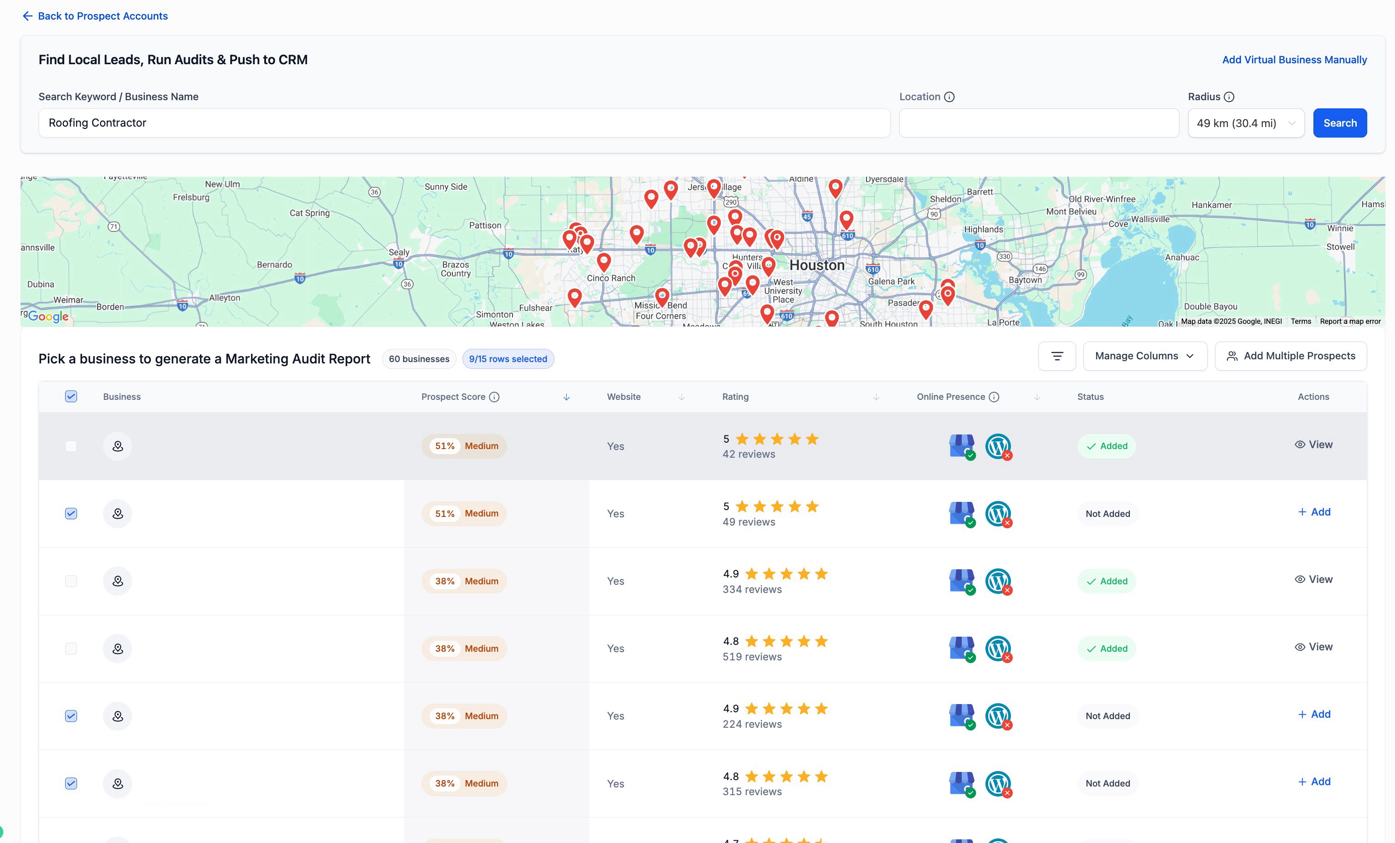1395x843 pixels.
Task: Click the 51% Medium score in 42 reviews row
Action: [464, 446]
